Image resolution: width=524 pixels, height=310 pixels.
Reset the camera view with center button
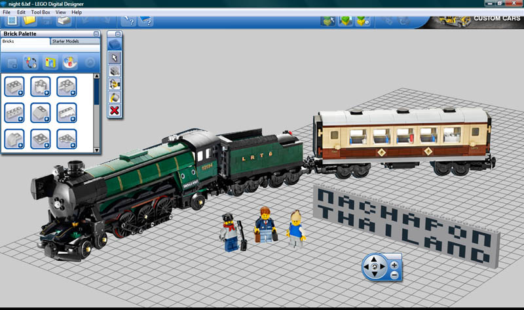(374, 267)
